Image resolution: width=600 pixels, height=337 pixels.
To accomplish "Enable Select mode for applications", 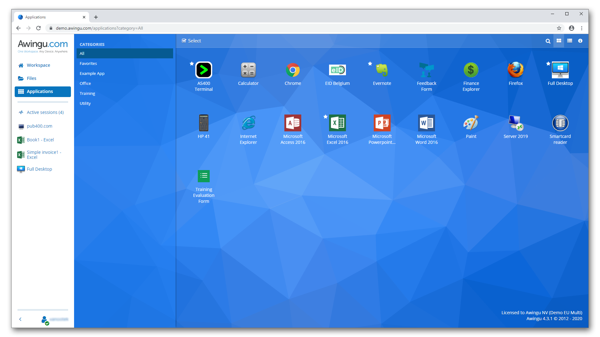I will [191, 41].
